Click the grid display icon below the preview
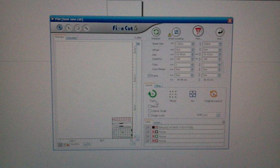Image resolution: width=280 pixels, height=168 pixels. coord(60,144)
